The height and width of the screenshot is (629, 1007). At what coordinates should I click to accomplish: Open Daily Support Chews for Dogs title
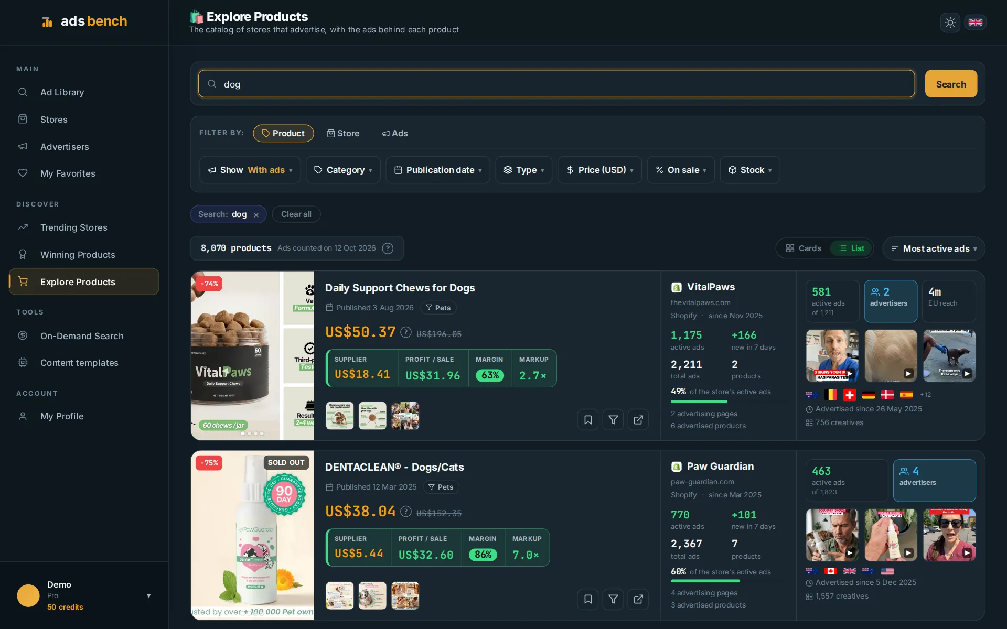(400, 288)
